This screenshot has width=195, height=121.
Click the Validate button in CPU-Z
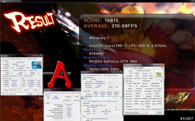pyautogui.click(x=30, y=94)
